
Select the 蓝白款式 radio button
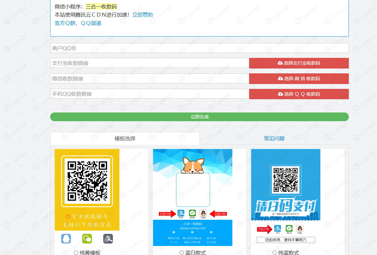[x=182, y=252]
